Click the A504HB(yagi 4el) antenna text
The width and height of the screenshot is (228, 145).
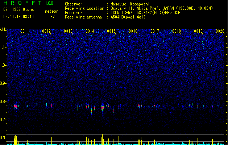tap(128, 17)
